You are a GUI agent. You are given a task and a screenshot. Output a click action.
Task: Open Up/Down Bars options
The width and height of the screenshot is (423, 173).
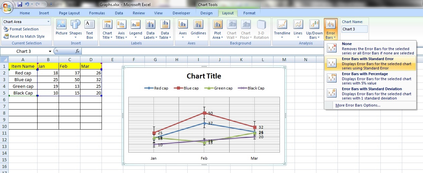pyautogui.click(x=314, y=29)
